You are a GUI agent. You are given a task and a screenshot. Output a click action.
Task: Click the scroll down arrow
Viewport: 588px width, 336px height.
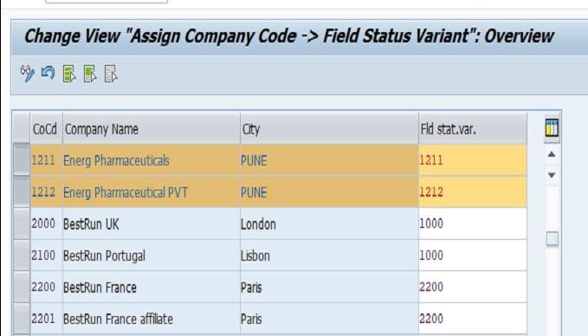[552, 175]
